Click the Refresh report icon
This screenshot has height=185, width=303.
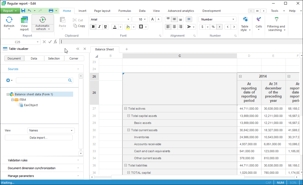tap(9, 20)
